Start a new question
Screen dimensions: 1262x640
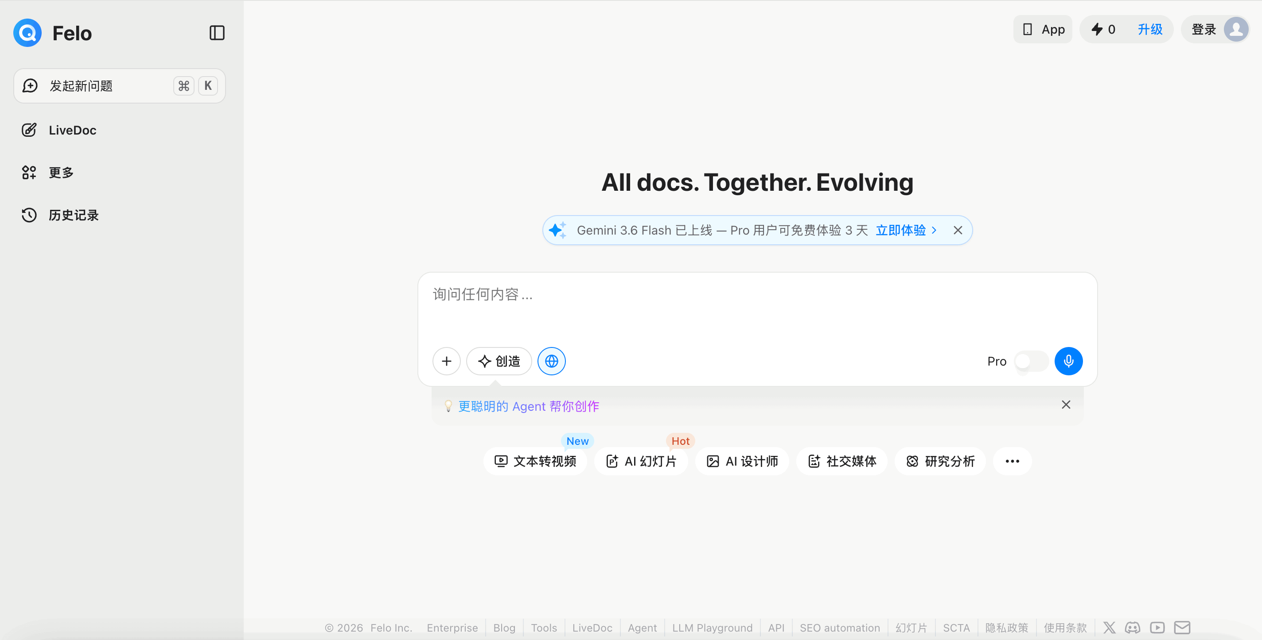[120, 85]
